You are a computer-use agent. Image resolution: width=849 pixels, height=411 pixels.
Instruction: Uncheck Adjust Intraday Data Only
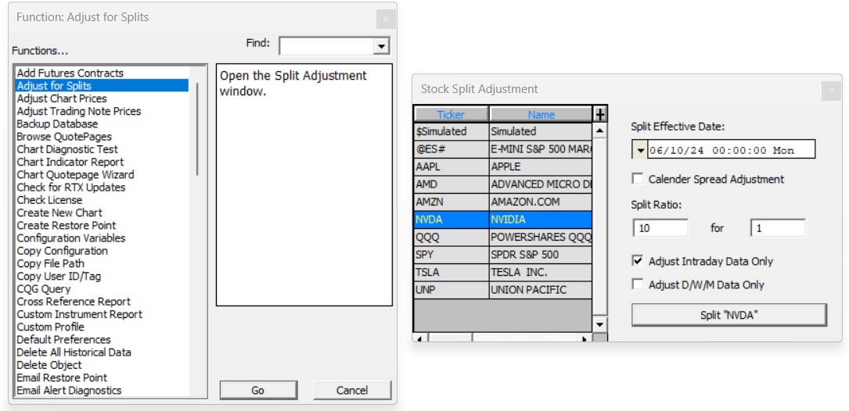point(638,261)
